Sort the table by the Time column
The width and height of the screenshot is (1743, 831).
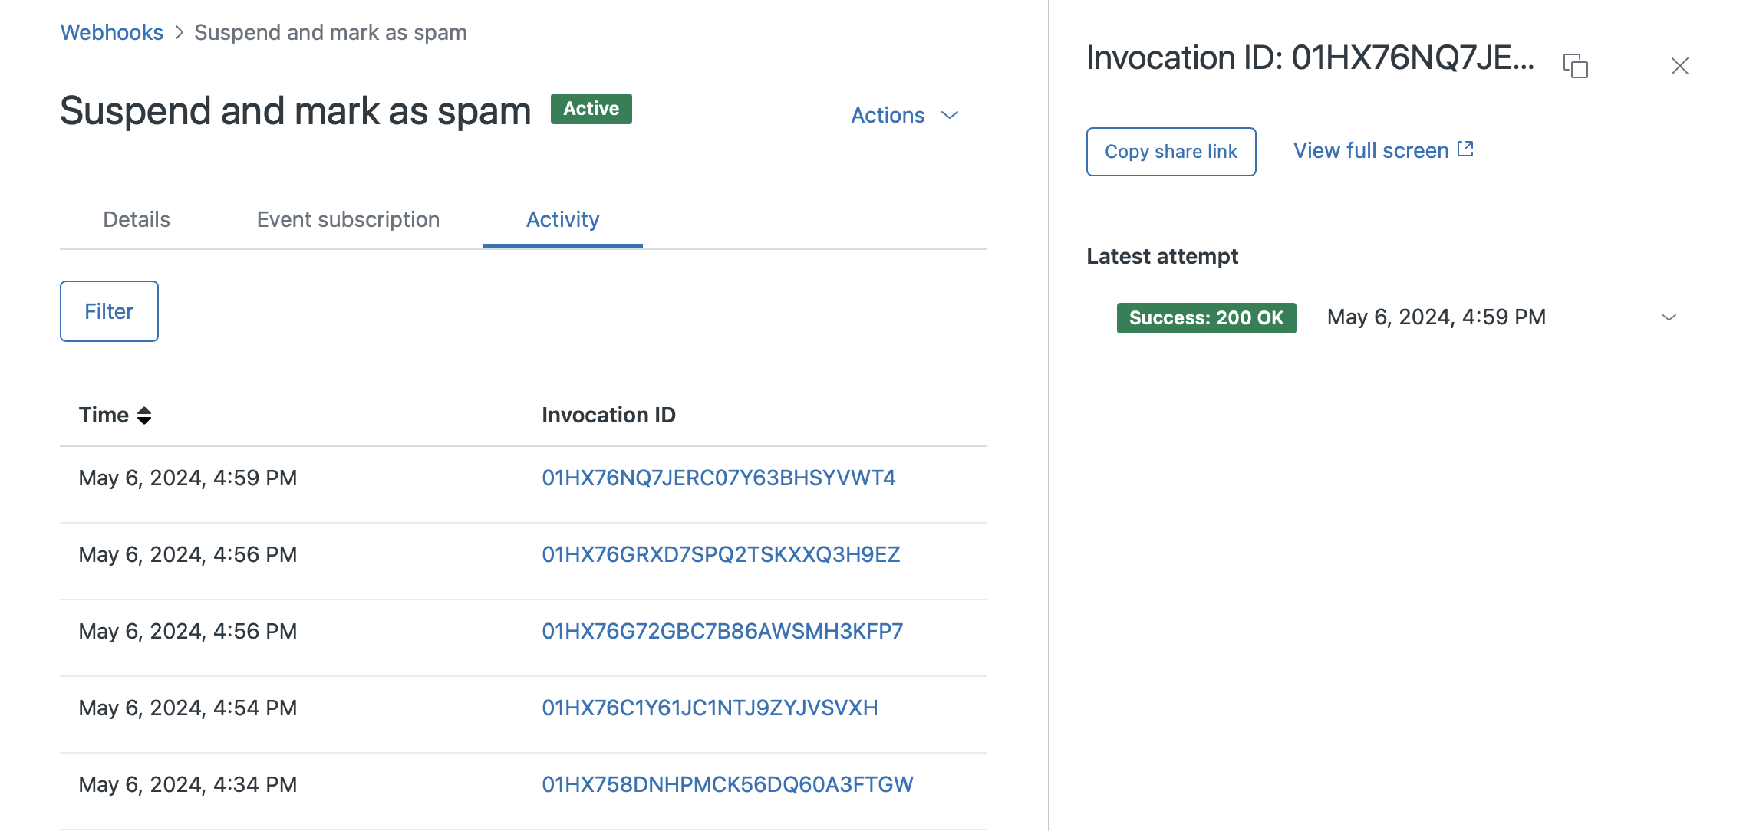143,415
